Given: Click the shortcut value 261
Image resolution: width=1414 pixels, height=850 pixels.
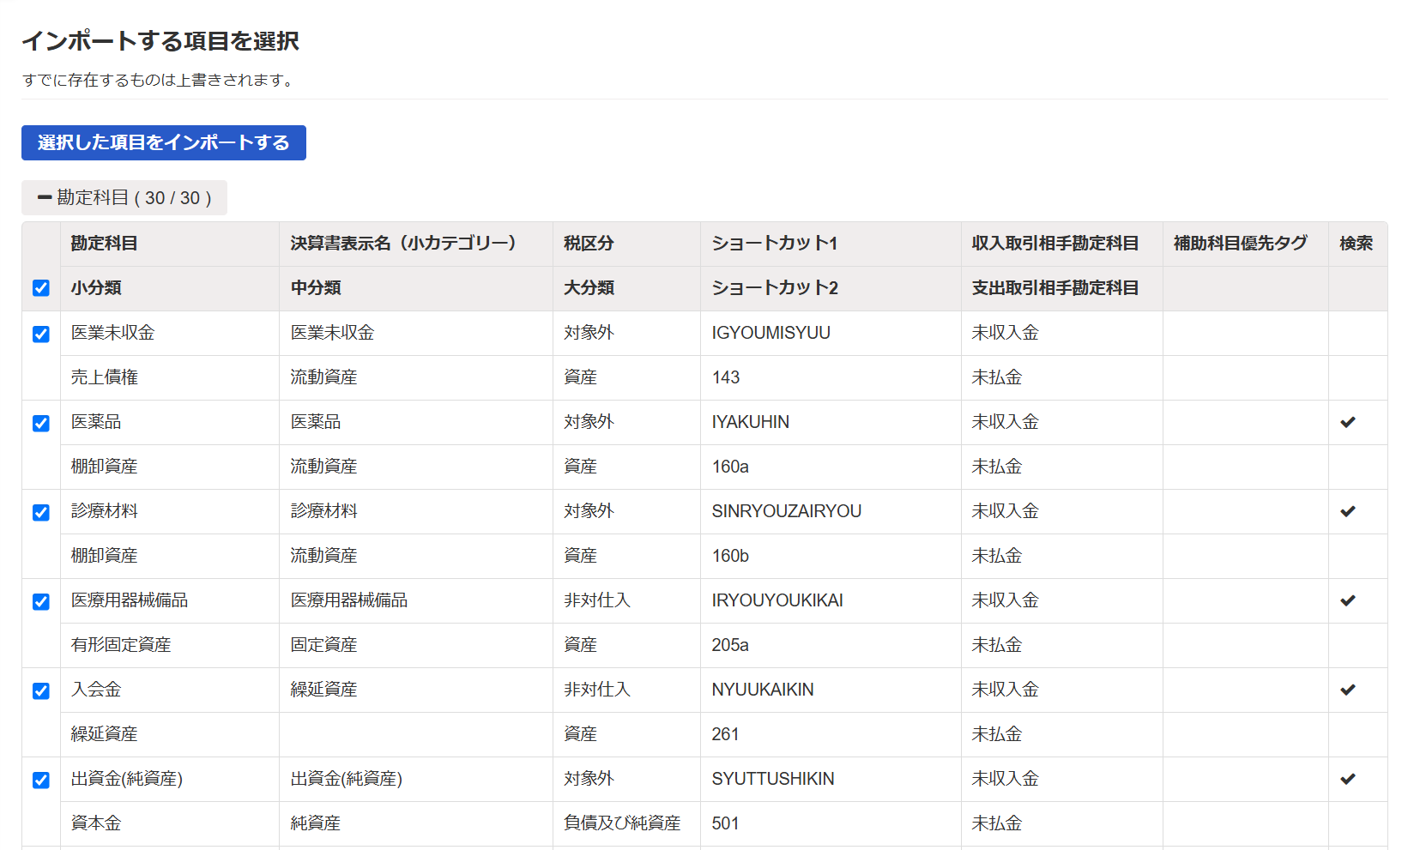Looking at the screenshot, I should [725, 734].
